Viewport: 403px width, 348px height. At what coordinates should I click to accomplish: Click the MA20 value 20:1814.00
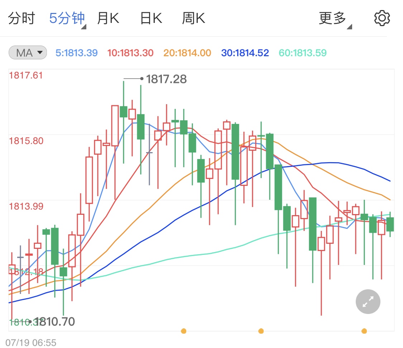[187, 53]
